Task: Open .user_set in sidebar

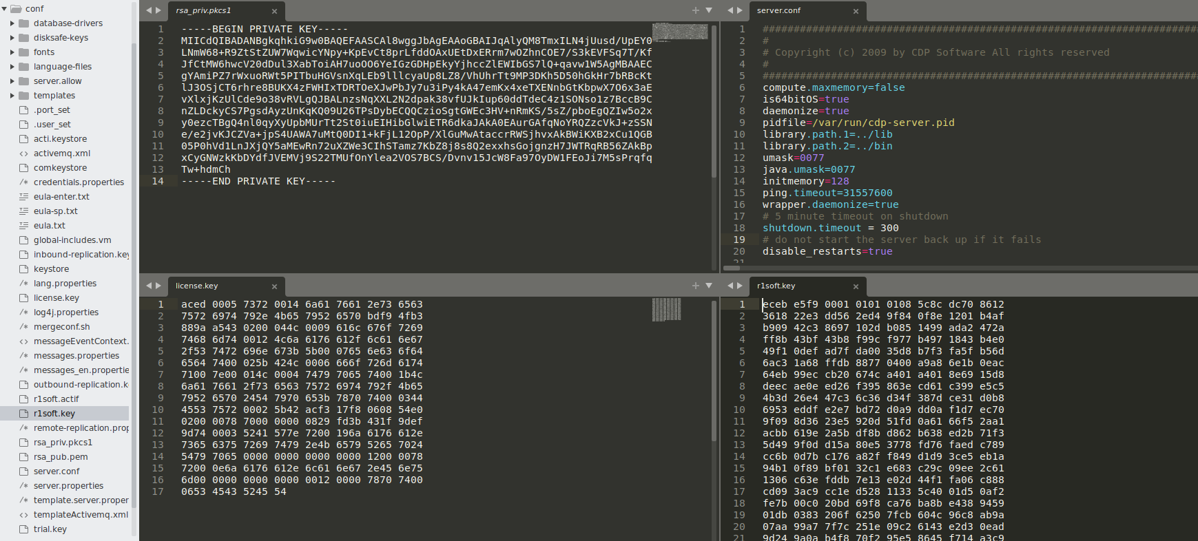Action: tap(52, 125)
